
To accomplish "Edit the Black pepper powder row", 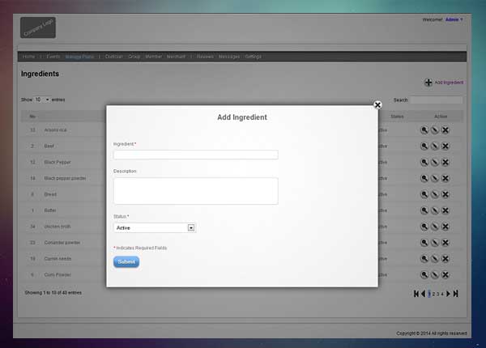I will [434, 178].
